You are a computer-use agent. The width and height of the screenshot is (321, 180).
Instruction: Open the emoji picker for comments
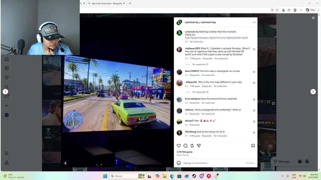pos(179,163)
